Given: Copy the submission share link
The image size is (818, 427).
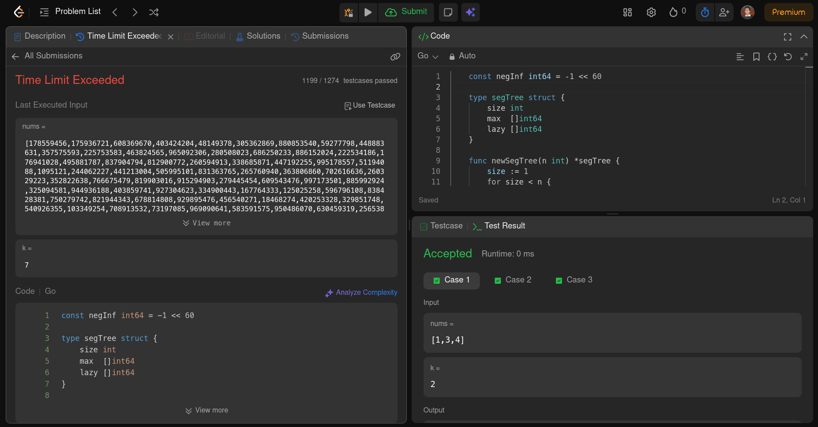Looking at the screenshot, I should point(395,56).
